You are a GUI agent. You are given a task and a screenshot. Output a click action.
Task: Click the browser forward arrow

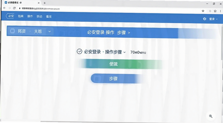coord(9,8)
